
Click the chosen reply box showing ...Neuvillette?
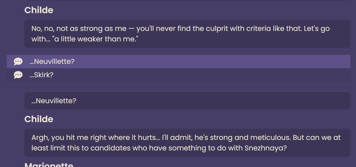tap(187, 101)
